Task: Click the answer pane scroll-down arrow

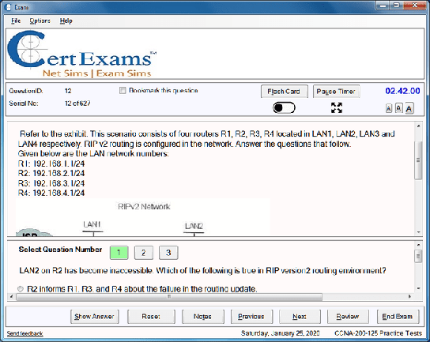Action: click(418, 288)
